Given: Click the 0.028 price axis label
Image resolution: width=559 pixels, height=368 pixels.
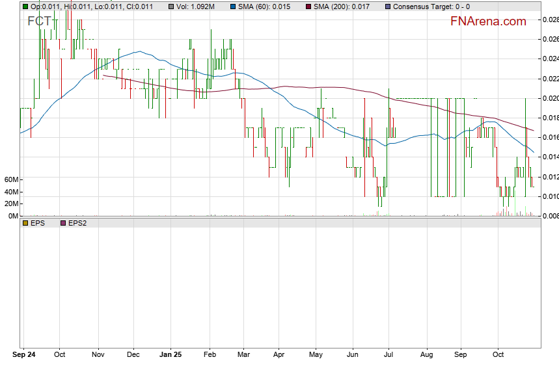Looking at the screenshot, I should pos(551,20).
